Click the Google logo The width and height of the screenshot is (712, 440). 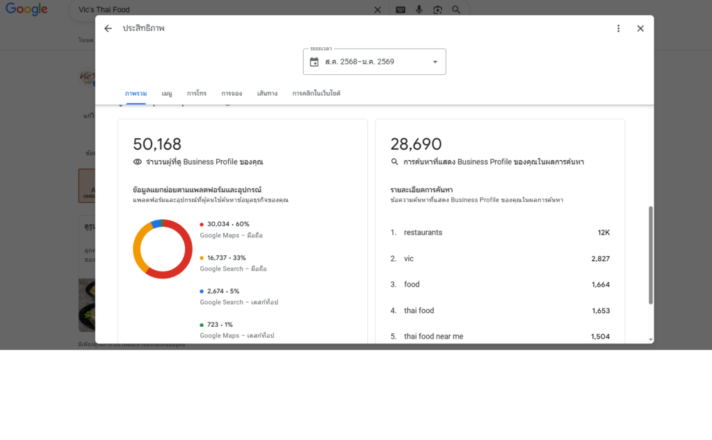26,9
